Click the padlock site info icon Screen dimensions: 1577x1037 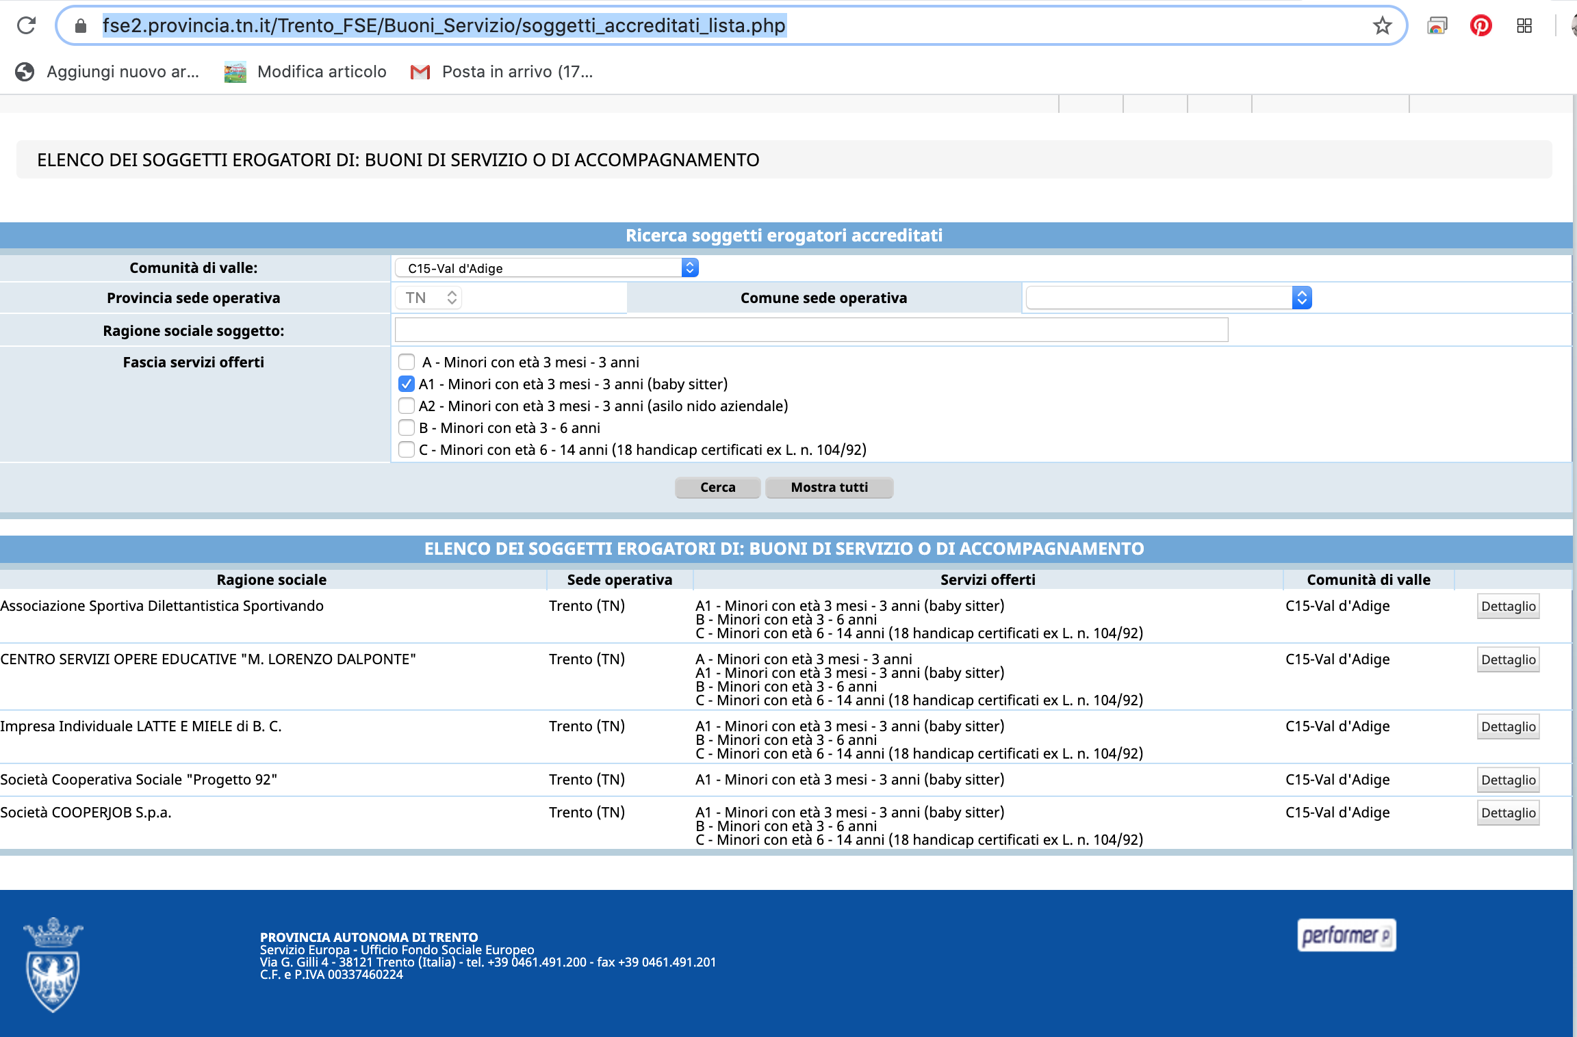coord(81,26)
